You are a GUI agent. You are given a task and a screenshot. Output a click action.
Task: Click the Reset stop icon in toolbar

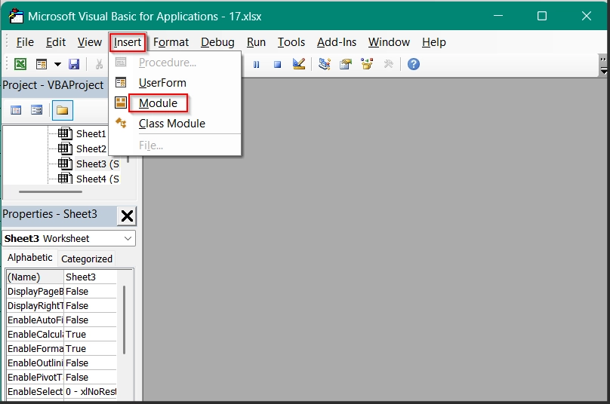[277, 65]
